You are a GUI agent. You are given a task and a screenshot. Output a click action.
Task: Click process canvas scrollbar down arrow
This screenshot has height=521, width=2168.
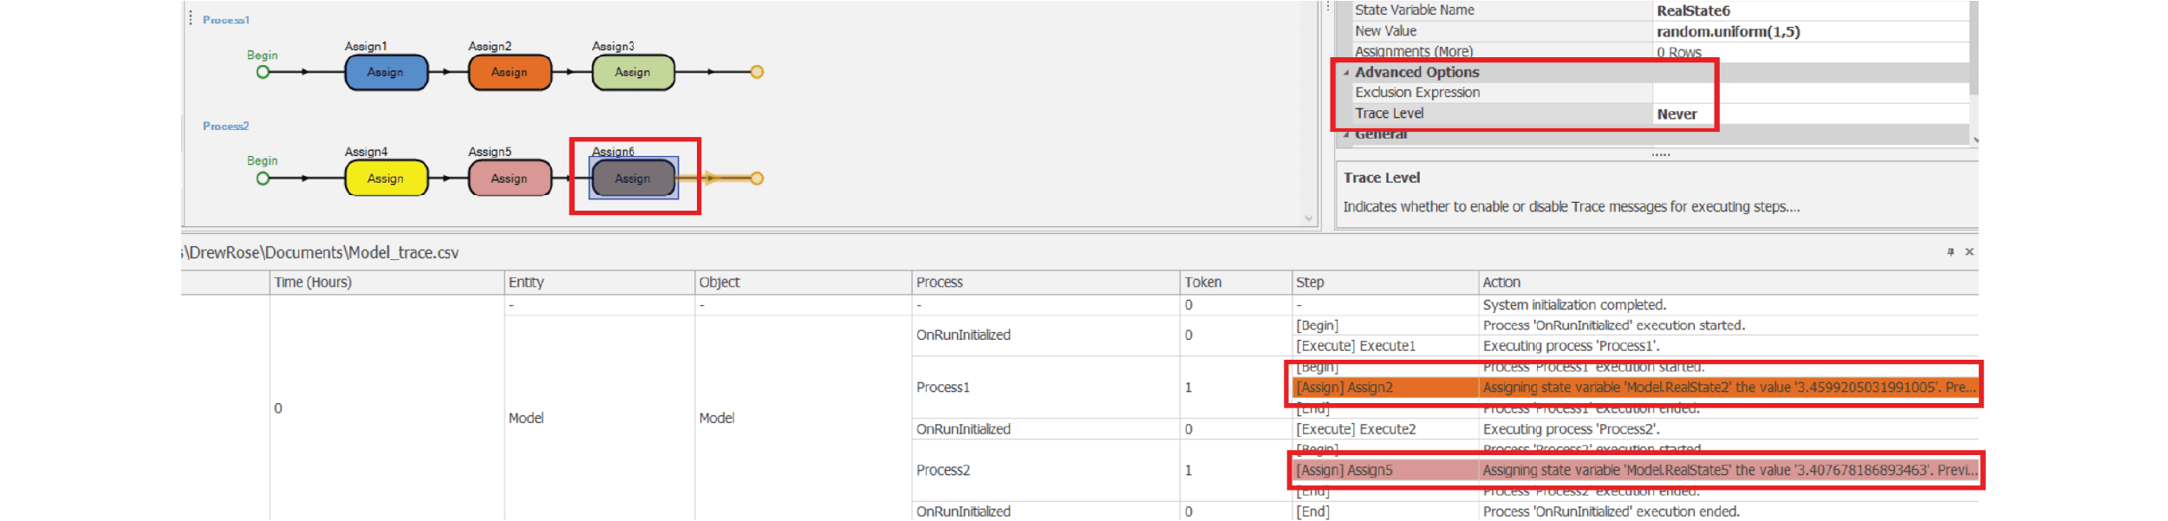pos(1309,218)
